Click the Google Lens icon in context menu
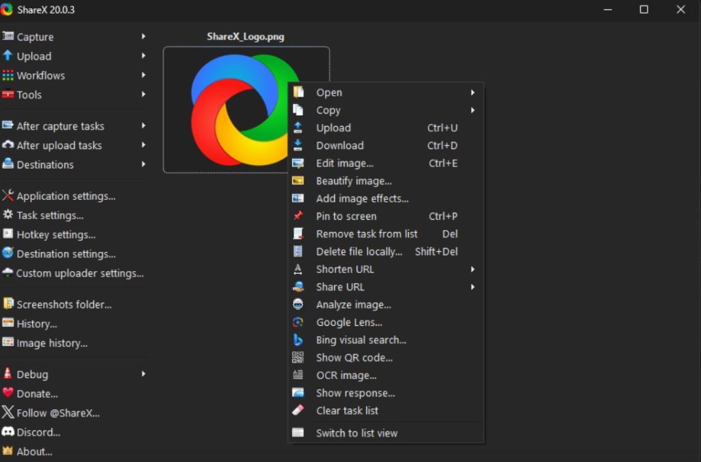The height and width of the screenshot is (462, 701). pyautogui.click(x=298, y=322)
